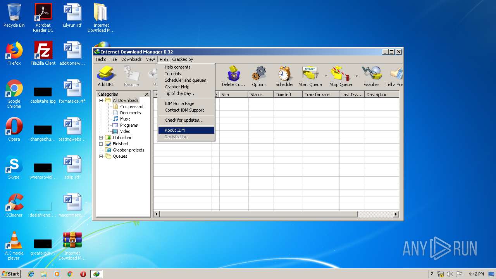Open the Cracked by menu

(x=183, y=59)
